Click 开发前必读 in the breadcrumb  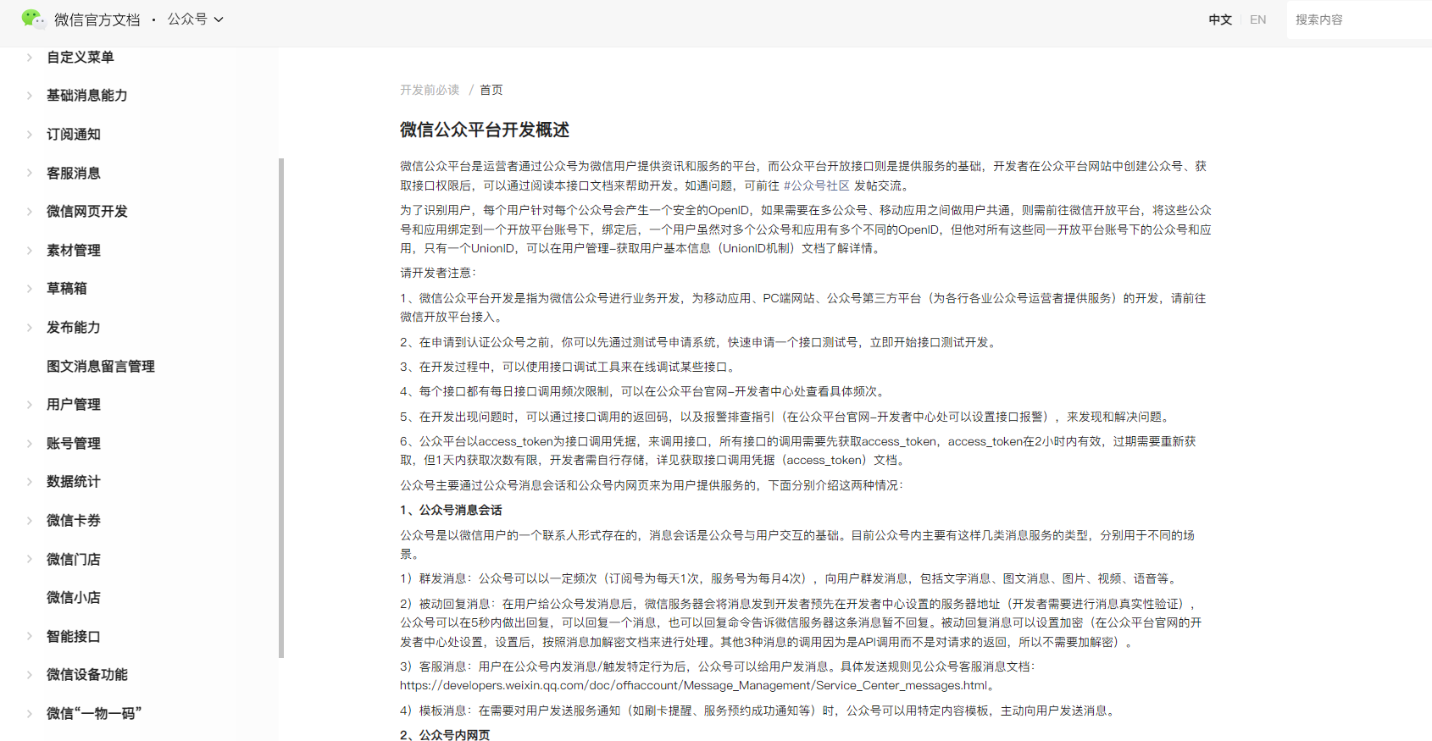coord(430,90)
